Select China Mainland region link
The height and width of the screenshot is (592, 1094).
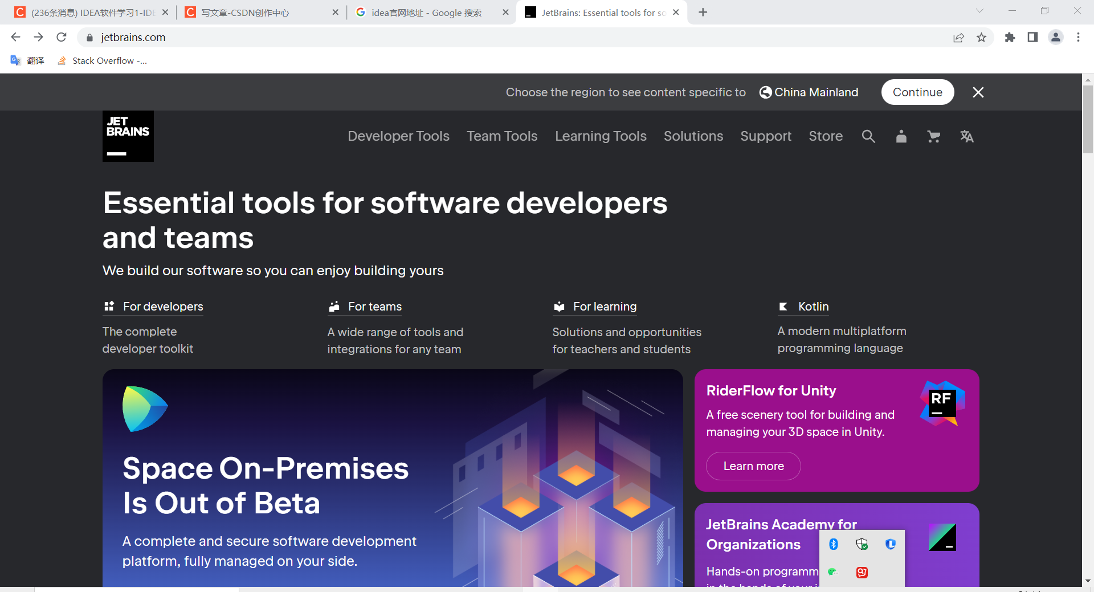(x=809, y=92)
